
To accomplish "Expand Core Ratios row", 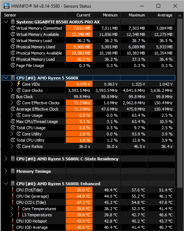I will coord(12,146).
